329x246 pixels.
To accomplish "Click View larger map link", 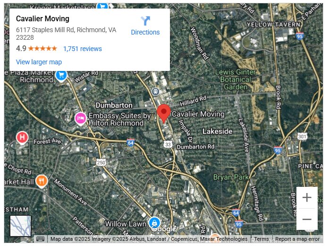I will 39,62.
